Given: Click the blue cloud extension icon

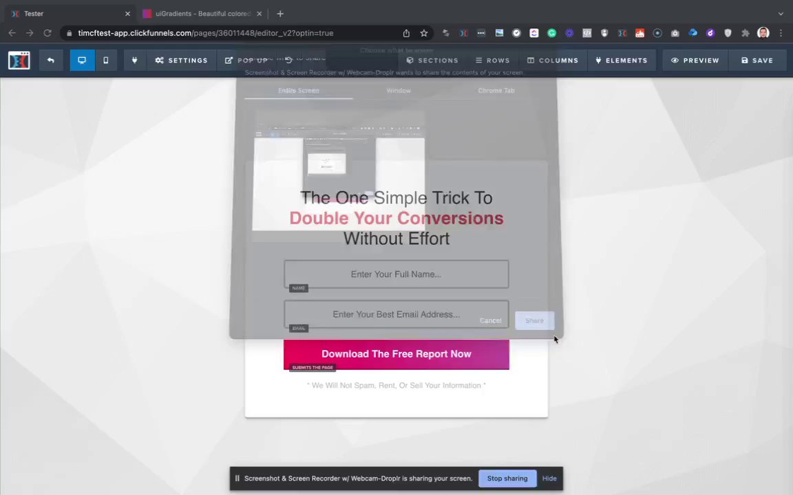Looking at the screenshot, I should [x=693, y=33].
